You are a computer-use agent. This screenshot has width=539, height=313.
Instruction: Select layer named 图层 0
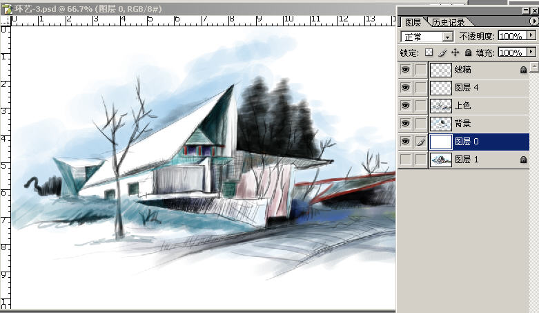pos(467,142)
